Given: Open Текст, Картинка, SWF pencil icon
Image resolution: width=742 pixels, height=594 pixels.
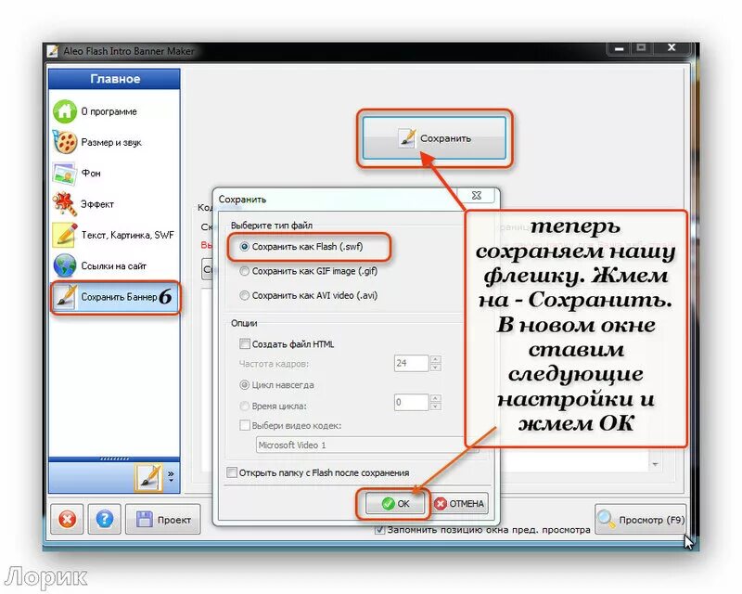Looking at the screenshot, I should tap(64, 235).
